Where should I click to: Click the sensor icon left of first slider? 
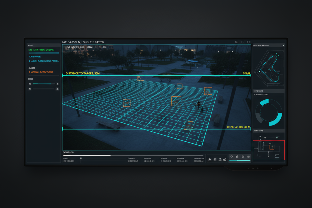coord(29,84)
